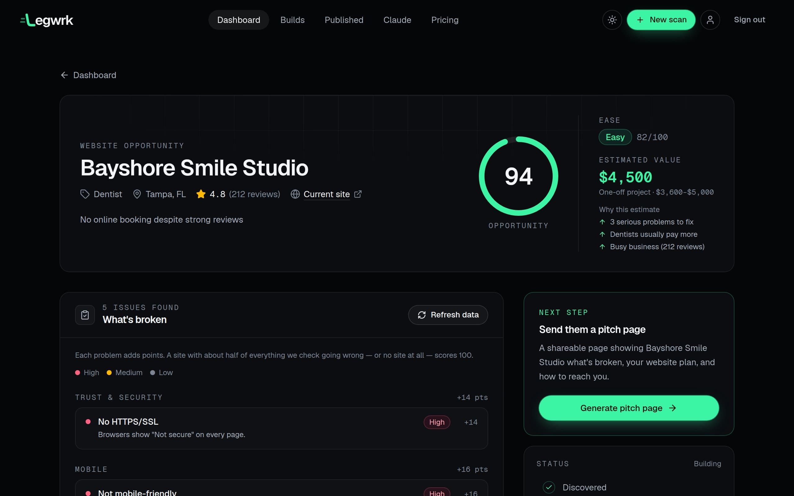Image resolution: width=794 pixels, height=496 pixels.
Task: Click the Trust & Security section header
Action: tap(119, 397)
